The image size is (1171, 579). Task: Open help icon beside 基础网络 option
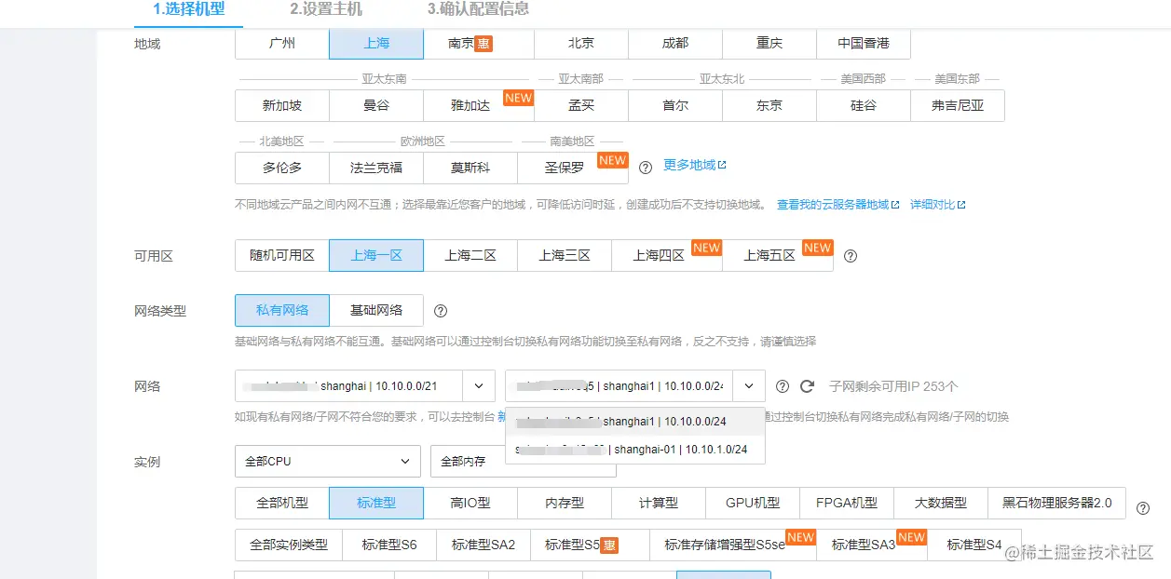441,311
